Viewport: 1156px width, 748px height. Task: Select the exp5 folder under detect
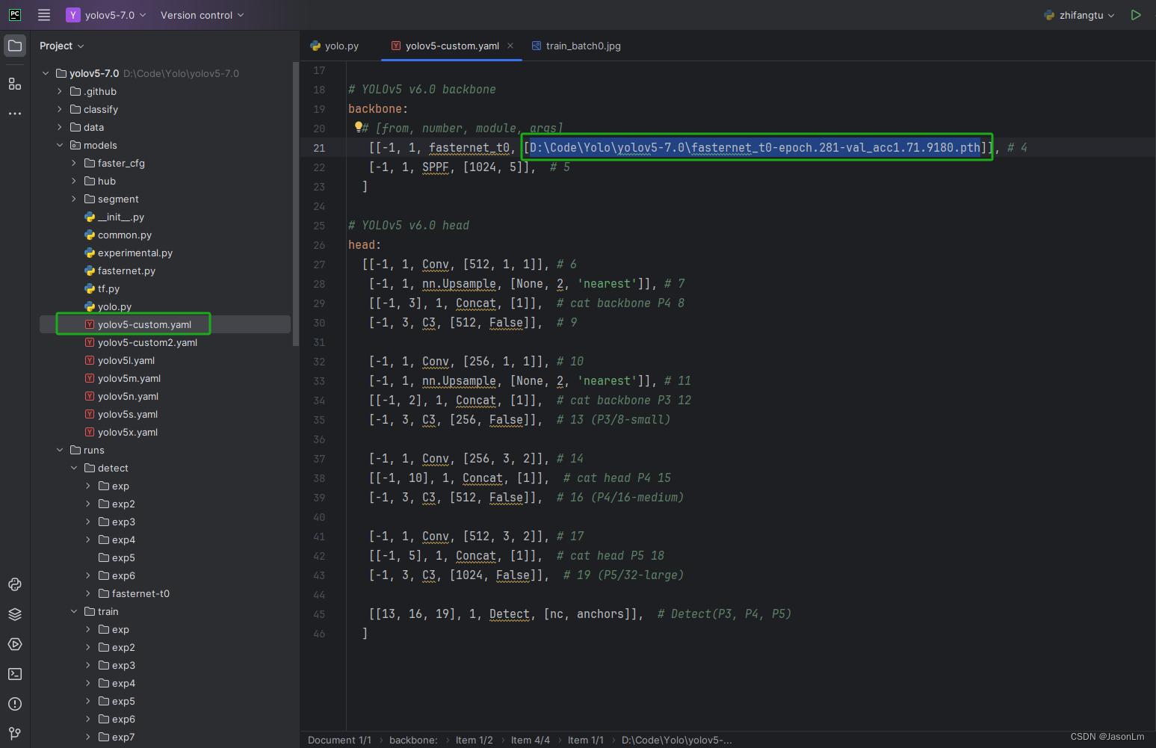tap(123, 557)
